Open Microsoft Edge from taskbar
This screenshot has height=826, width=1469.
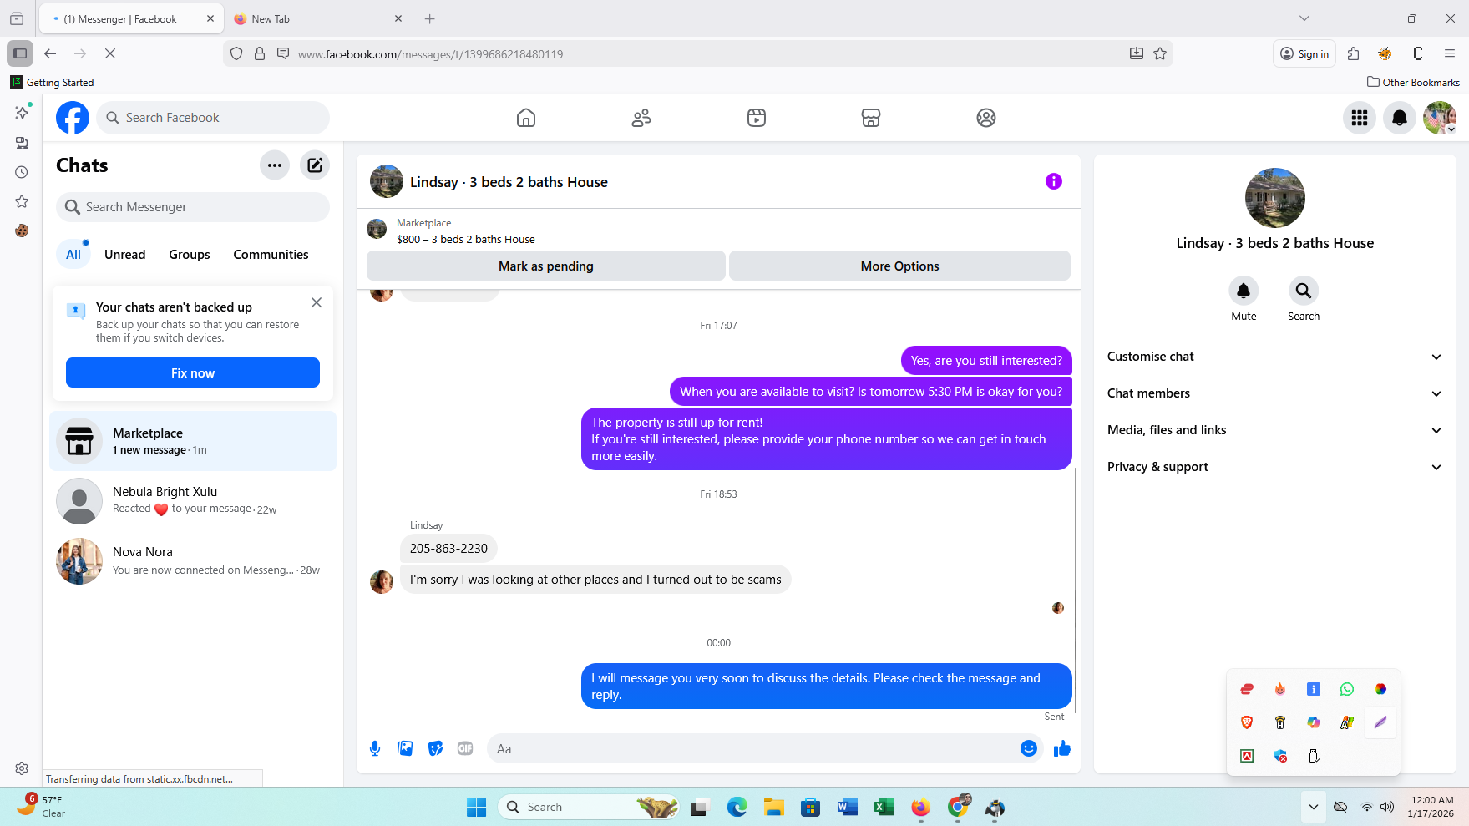coord(737,807)
